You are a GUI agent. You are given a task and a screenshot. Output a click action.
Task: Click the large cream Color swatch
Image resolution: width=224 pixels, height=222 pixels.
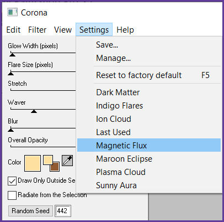click(x=33, y=163)
